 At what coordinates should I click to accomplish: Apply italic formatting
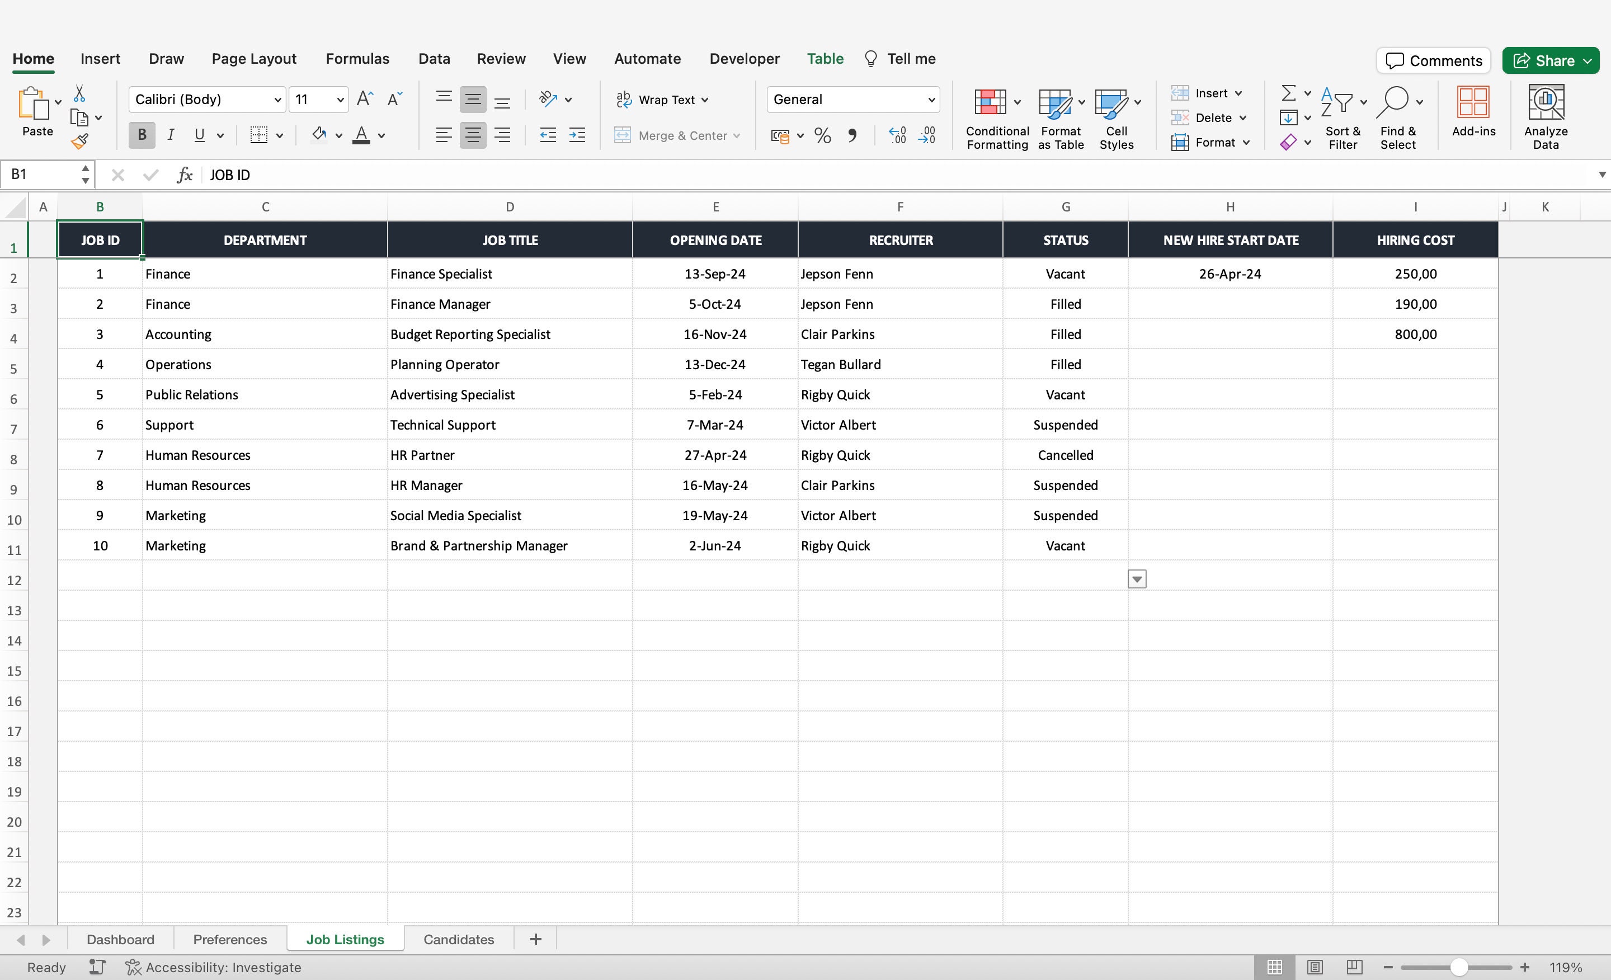coord(171,135)
